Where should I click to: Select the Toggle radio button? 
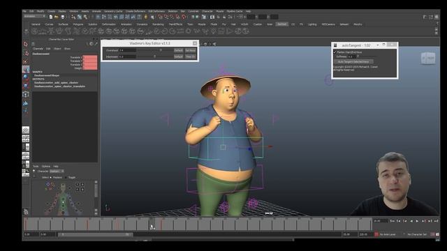coord(66,177)
